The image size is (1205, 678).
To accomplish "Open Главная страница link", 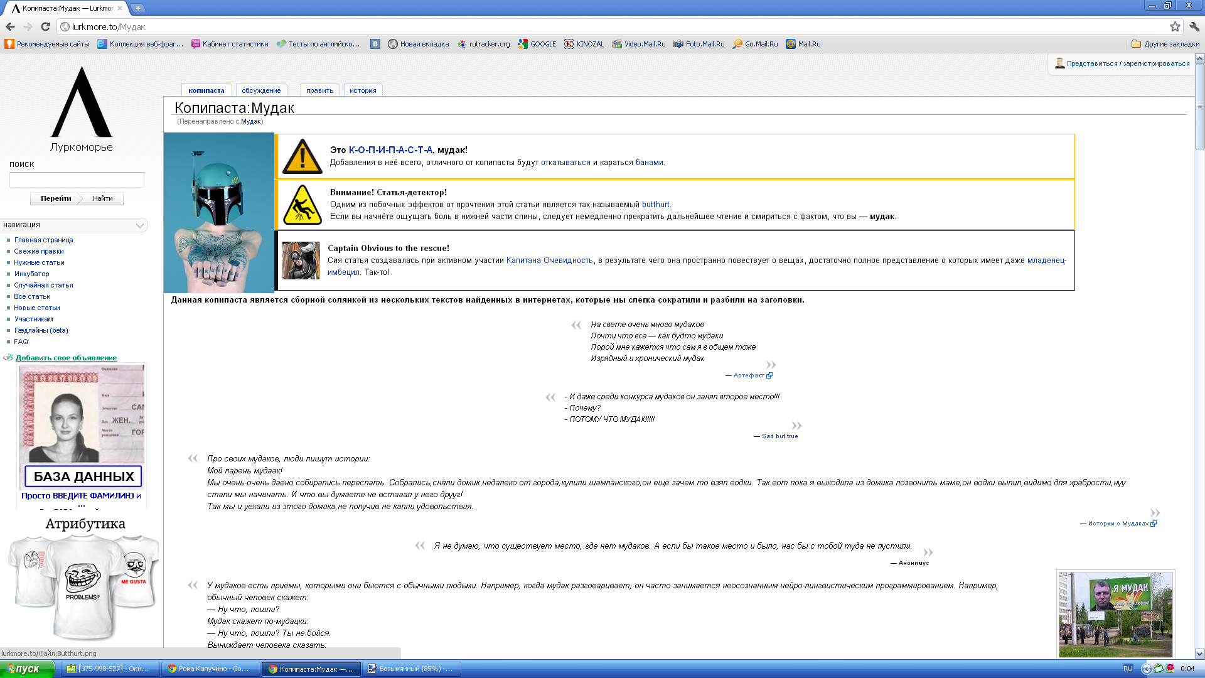I will [44, 240].
